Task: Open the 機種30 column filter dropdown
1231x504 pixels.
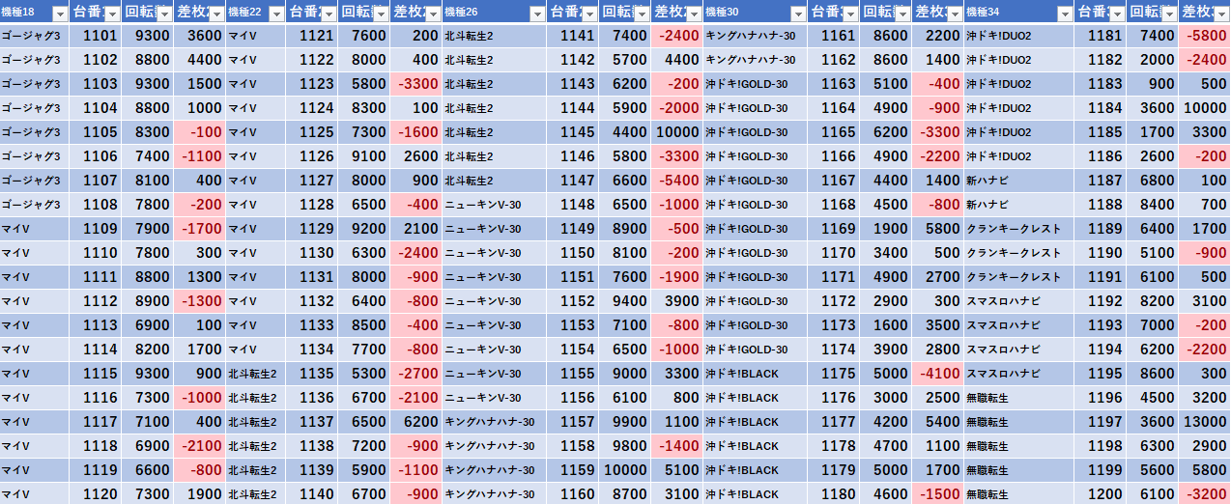Action: (797, 14)
